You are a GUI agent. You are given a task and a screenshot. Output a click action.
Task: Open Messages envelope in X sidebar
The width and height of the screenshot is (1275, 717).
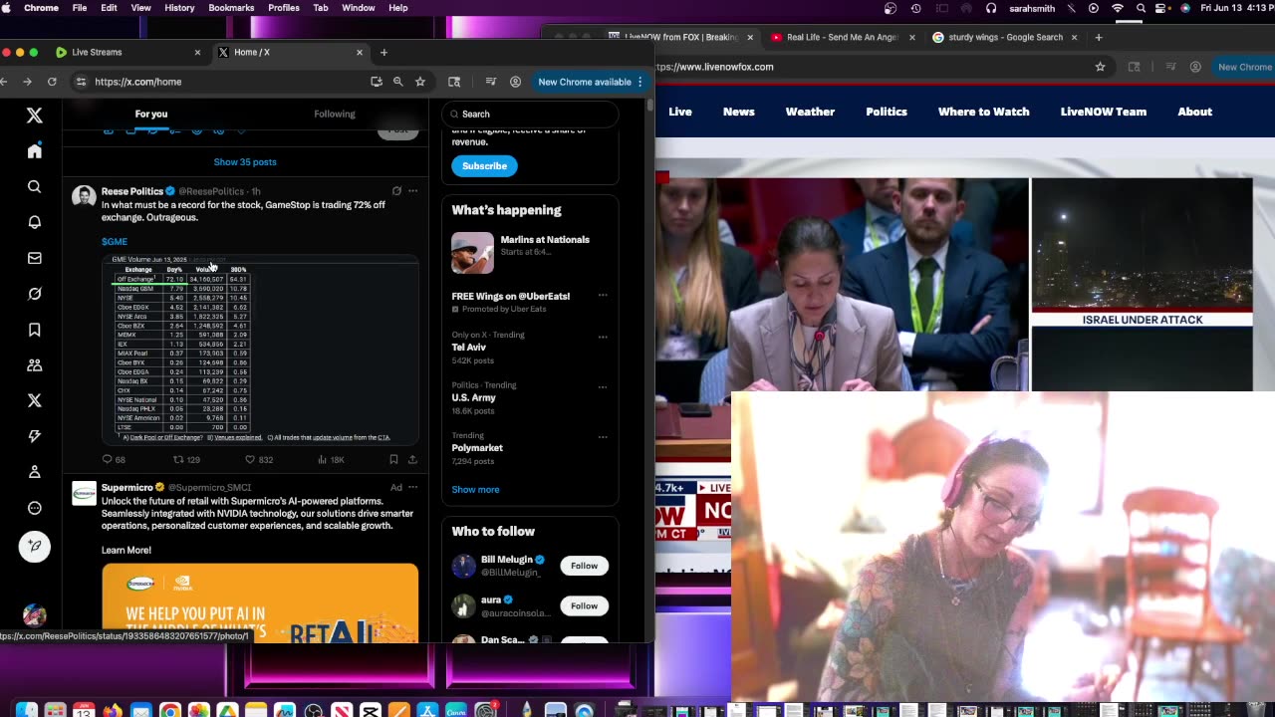click(x=34, y=258)
